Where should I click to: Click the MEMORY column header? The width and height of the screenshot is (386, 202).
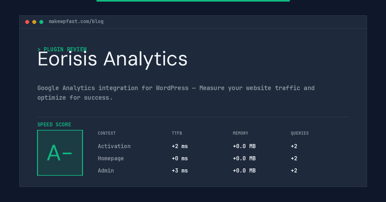pyautogui.click(x=241, y=133)
